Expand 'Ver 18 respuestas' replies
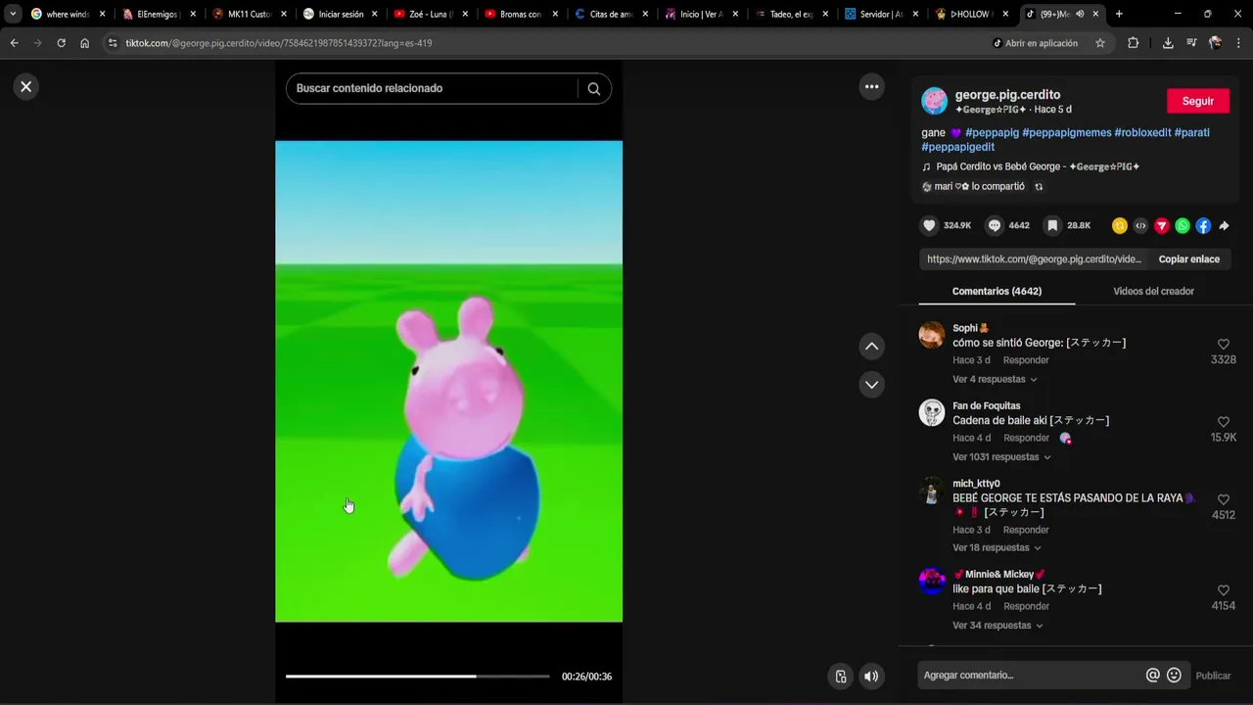This screenshot has width=1253, height=705. tap(997, 547)
